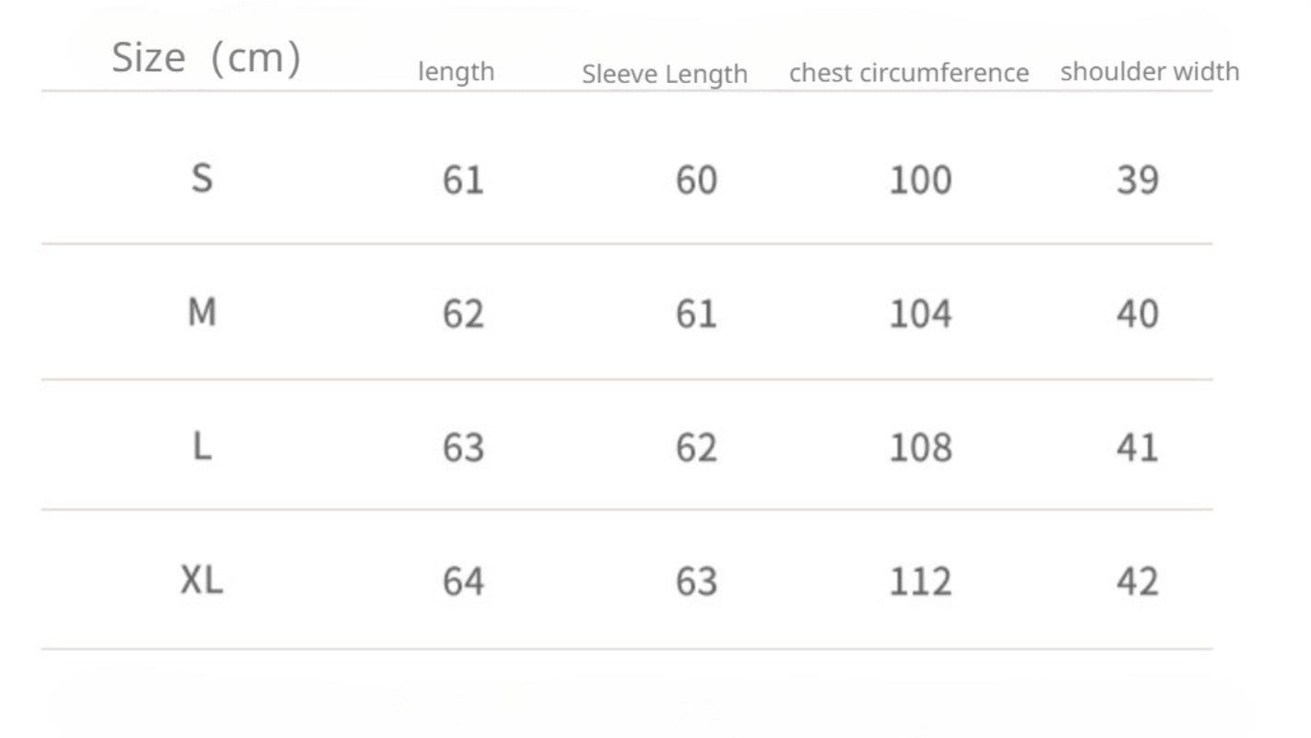Click chest circumference value 100 for size S
1311x738 pixels.
920,180
